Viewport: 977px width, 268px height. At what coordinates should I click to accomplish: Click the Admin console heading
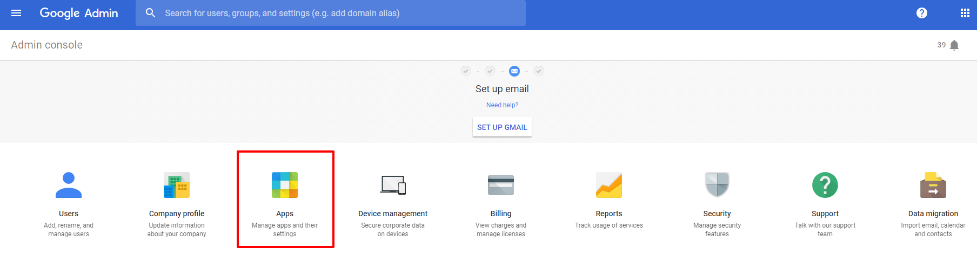[x=47, y=45]
